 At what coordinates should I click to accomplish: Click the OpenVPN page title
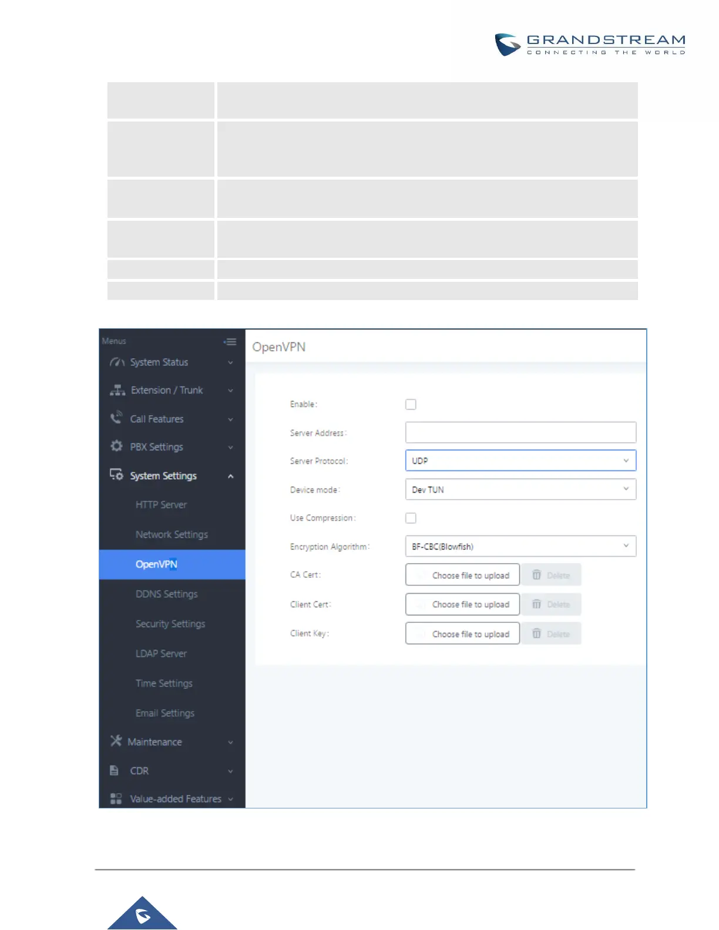point(279,347)
